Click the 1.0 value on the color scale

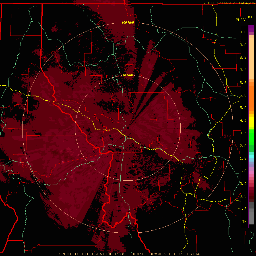click(x=243, y=171)
